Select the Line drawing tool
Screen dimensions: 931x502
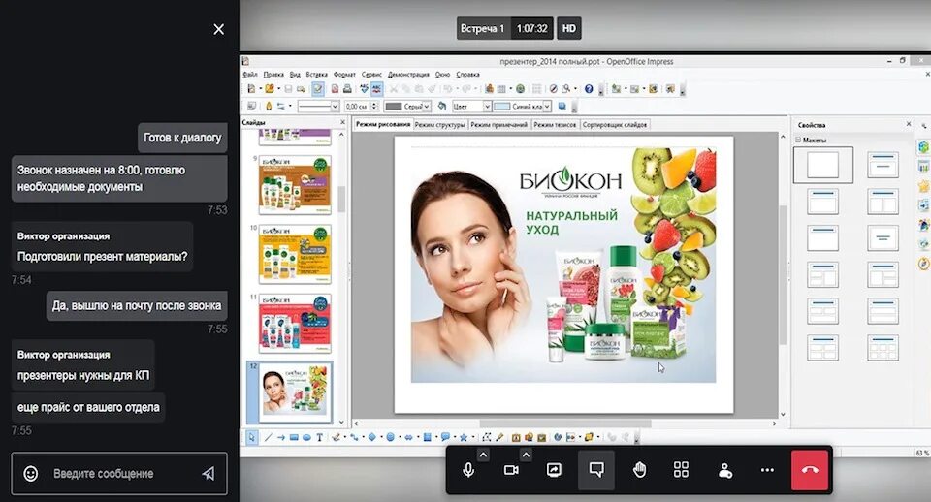[x=269, y=437]
